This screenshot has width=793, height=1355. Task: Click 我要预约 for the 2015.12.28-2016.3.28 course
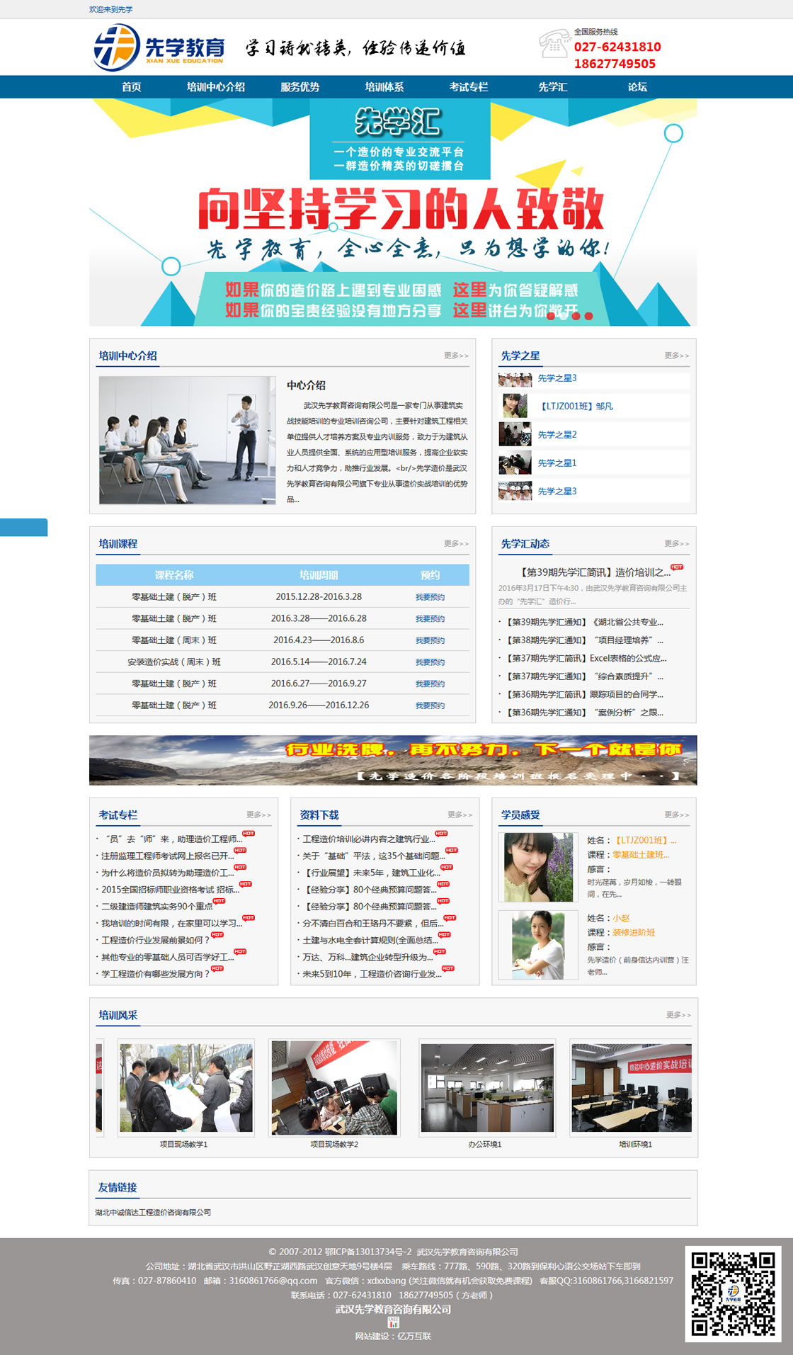coord(430,597)
